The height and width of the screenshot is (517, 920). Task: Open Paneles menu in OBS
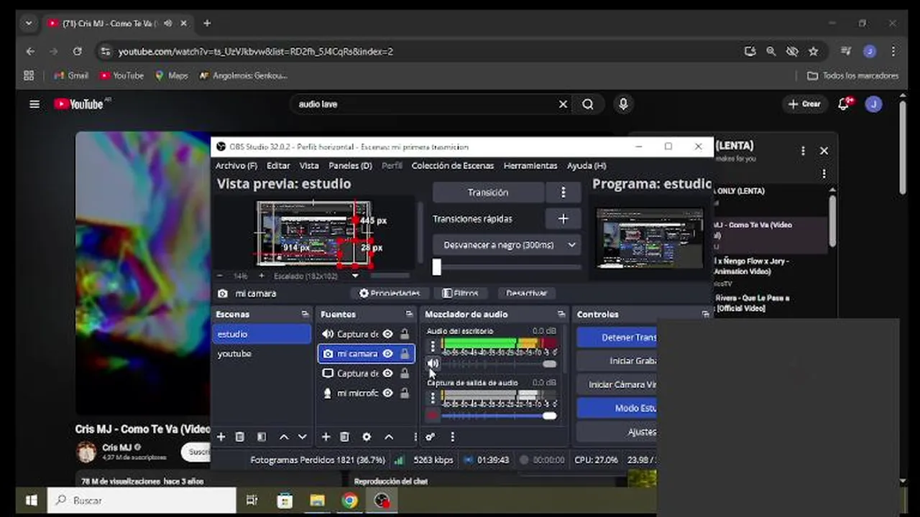coord(350,166)
